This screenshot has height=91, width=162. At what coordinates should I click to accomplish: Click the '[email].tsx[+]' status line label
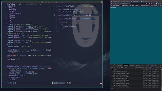(9, 83)
